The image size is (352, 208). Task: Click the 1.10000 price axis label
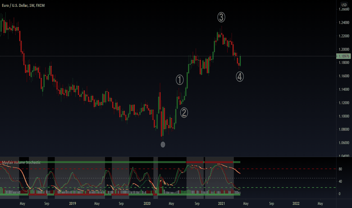[344, 116]
